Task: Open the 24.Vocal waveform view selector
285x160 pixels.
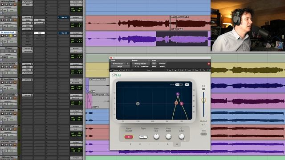Action: click(8, 23)
